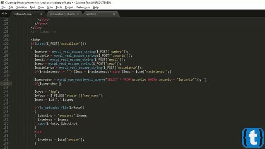Open the View menu

tap(41, 7)
